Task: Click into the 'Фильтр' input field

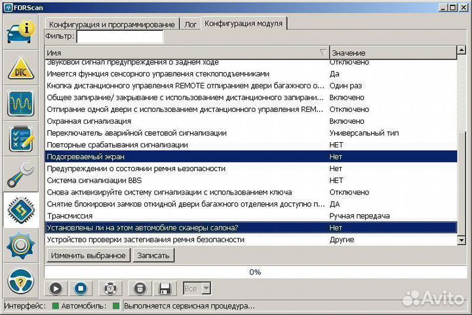Action: 119,37
